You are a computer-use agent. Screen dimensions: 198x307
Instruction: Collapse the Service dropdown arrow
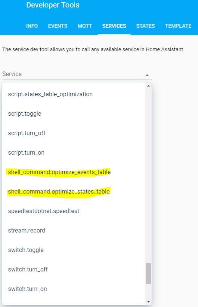(147, 75)
